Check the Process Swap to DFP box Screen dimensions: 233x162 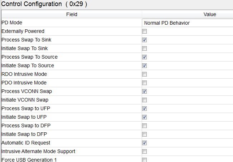click(145, 126)
